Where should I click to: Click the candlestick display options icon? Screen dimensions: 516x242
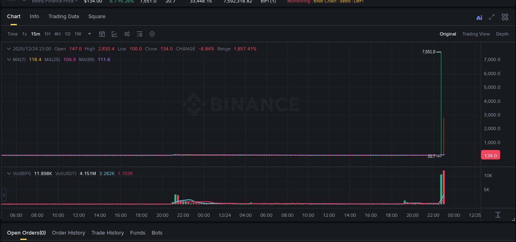coord(127,34)
